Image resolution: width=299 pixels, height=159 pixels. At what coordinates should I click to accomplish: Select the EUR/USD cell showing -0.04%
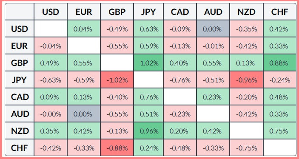coord(51,46)
